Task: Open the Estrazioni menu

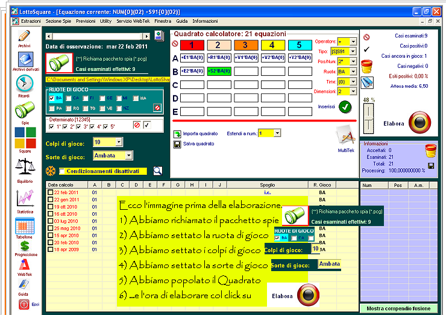Action: click(x=31, y=21)
